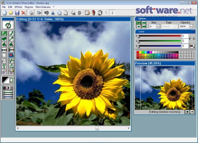
Task: Click the blue horizontal line tool bar
Action: 8,97
